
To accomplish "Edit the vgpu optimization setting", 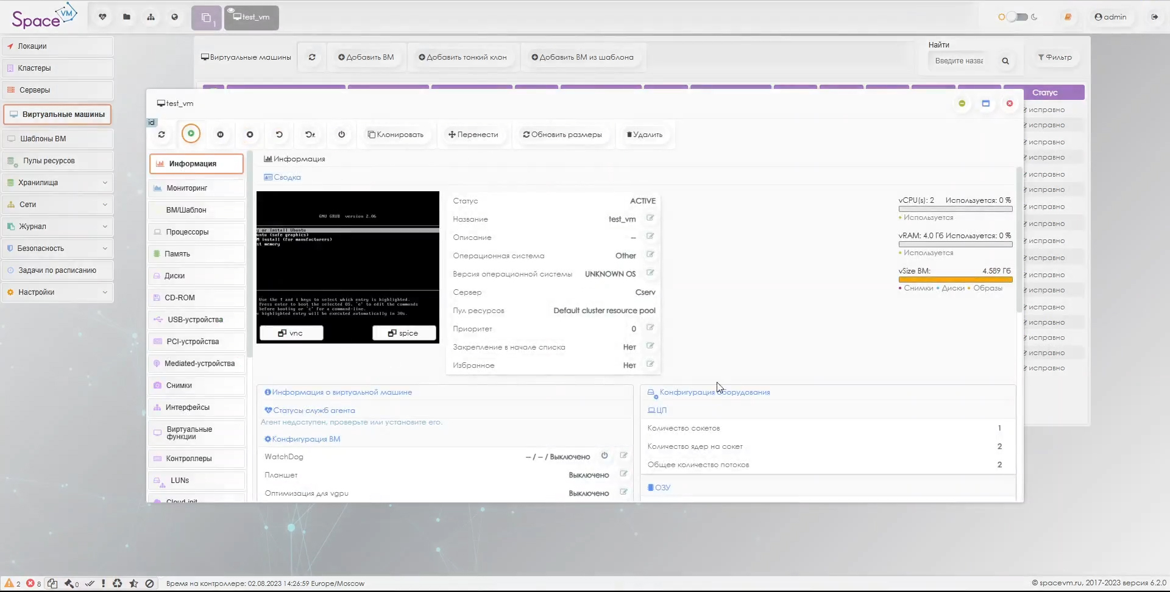I will 623,492.
